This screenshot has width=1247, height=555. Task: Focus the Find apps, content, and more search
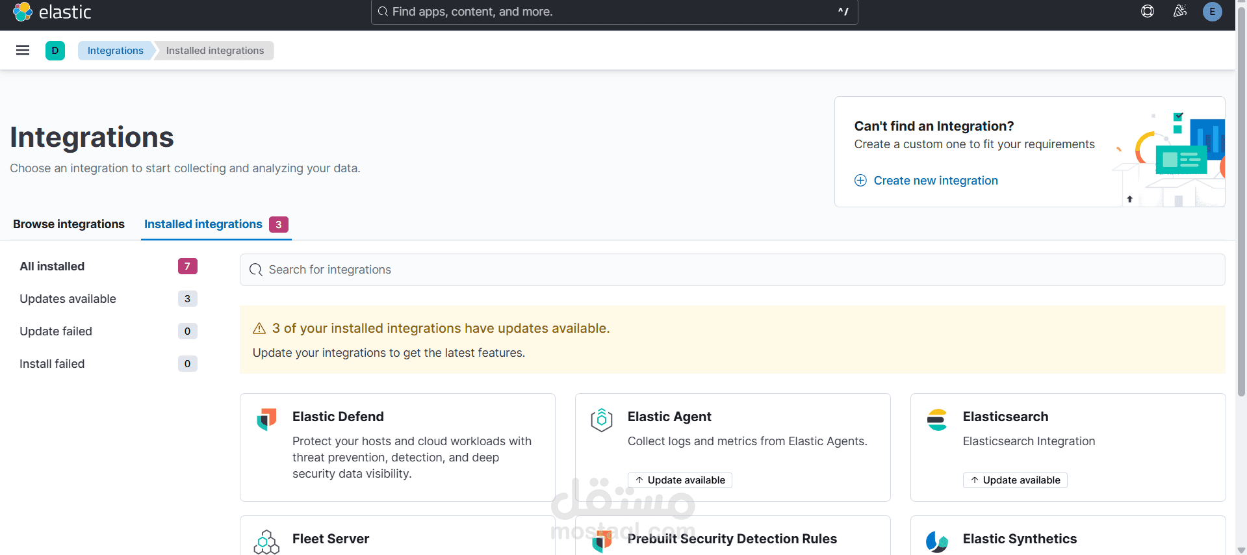tap(614, 12)
